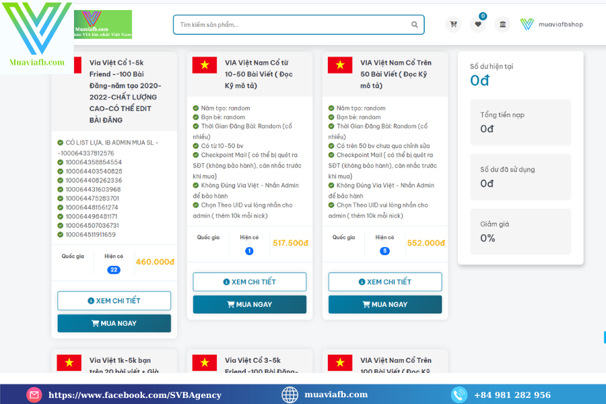Click price 552.000đ

tap(426, 243)
